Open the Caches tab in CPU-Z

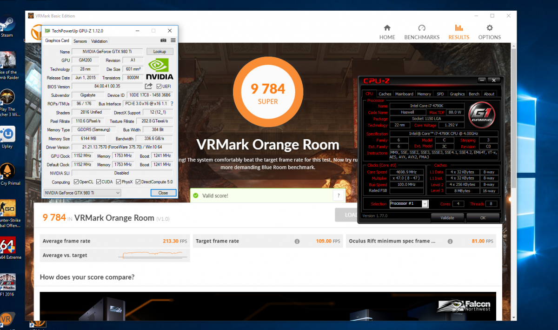pos(385,94)
